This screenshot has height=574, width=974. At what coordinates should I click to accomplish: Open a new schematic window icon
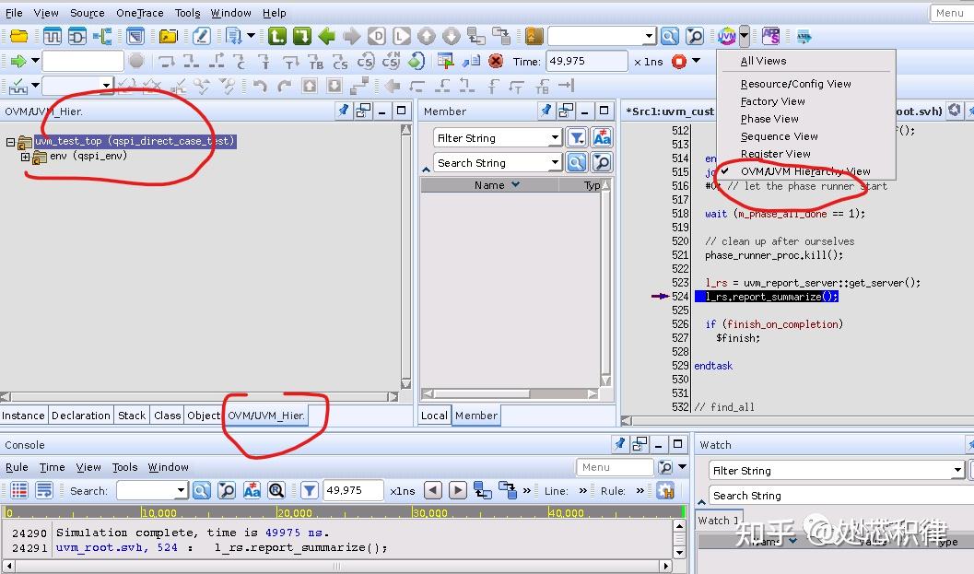point(77,37)
